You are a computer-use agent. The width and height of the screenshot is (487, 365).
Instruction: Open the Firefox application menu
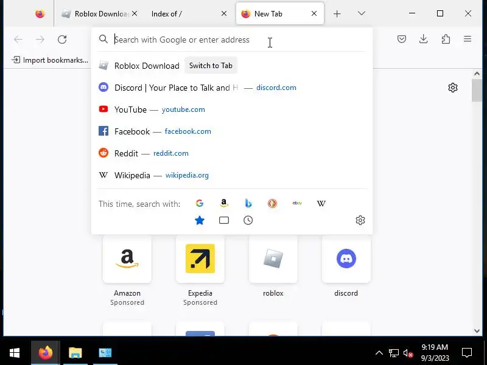click(468, 39)
